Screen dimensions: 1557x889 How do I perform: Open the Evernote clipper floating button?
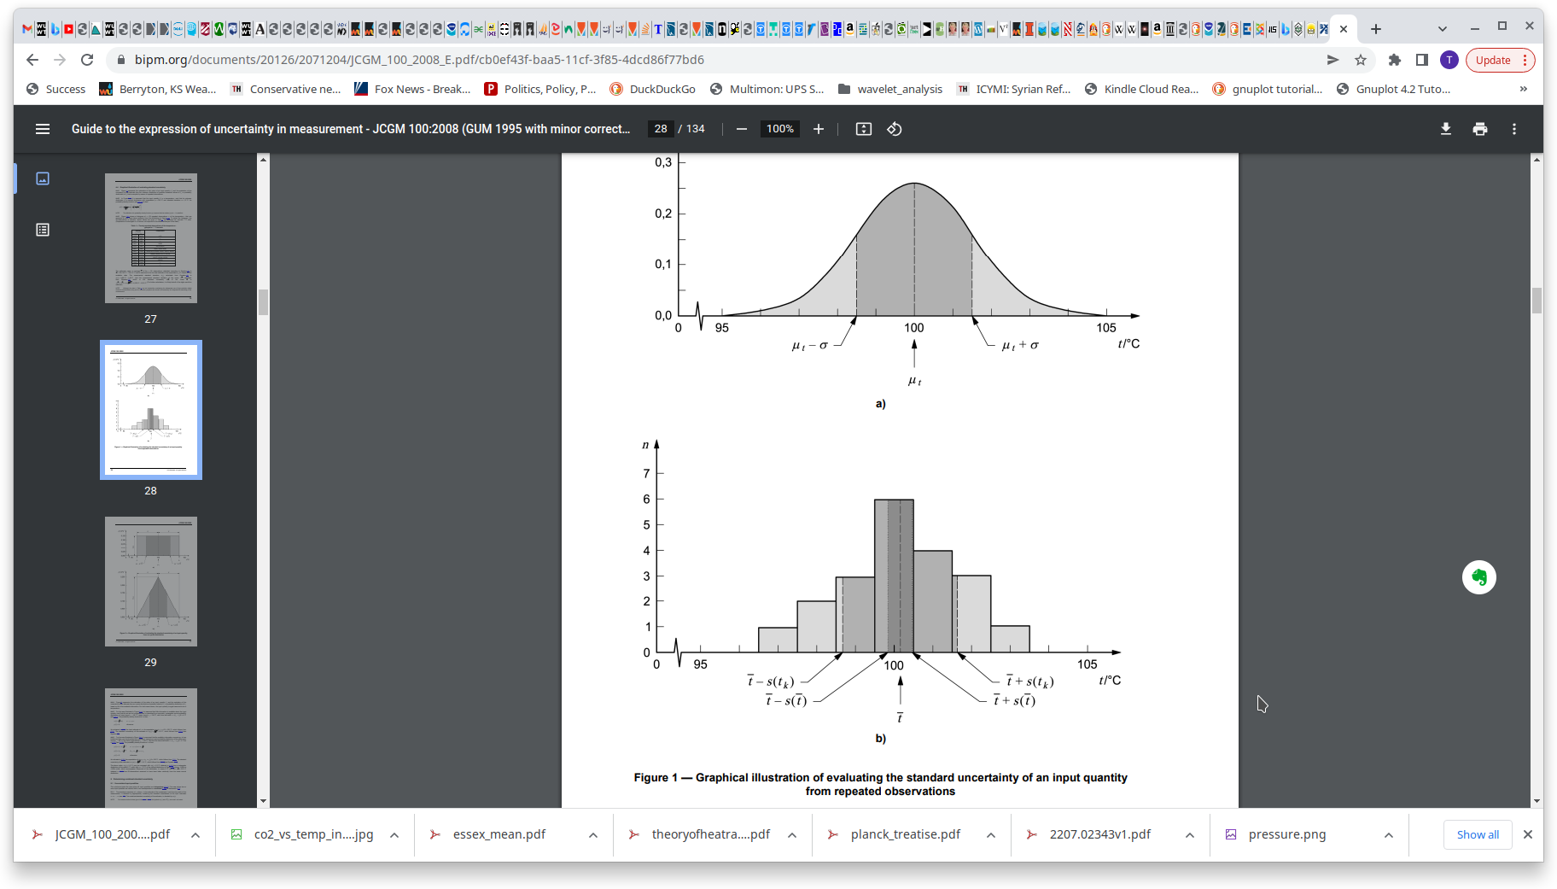pos(1478,577)
